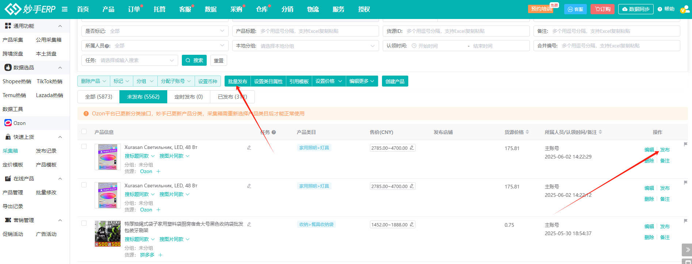Collapse the 通用功能 sidebar section

coord(60,26)
